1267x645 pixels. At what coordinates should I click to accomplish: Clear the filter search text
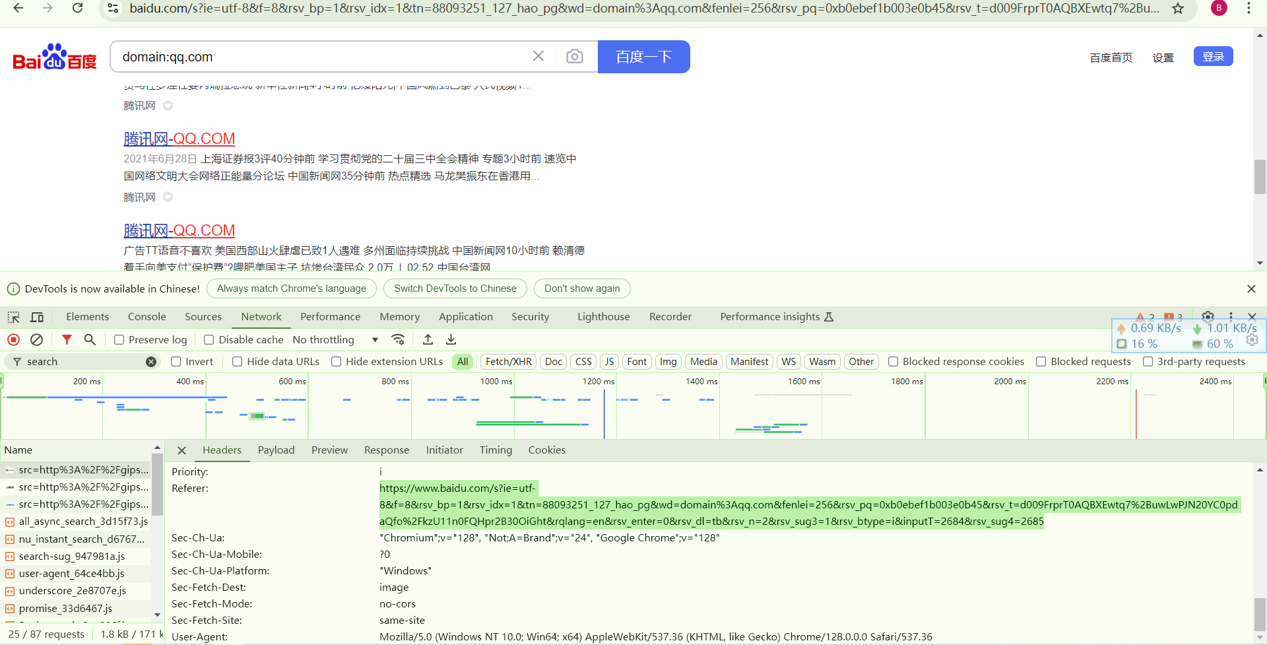coord(151,362)
